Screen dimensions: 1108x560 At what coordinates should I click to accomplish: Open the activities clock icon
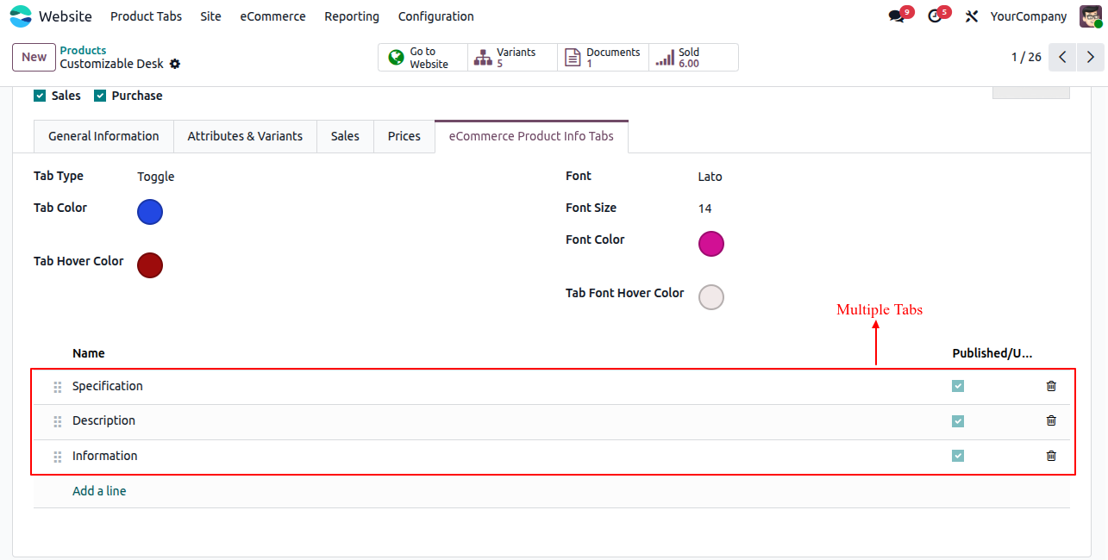coord(935,16)
